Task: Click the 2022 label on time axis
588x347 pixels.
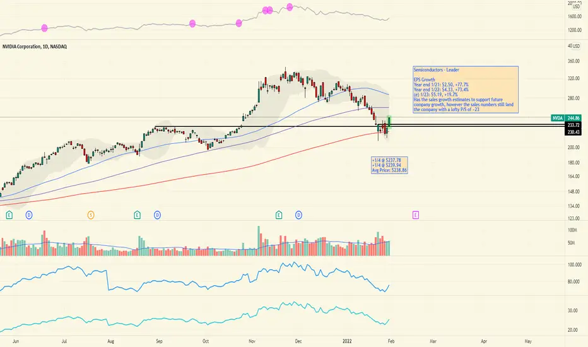Action: pyautogui.click(x=348, y=341)
